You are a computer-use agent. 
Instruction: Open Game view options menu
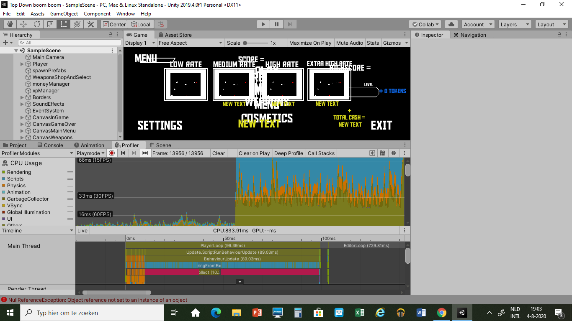(405, 35)
